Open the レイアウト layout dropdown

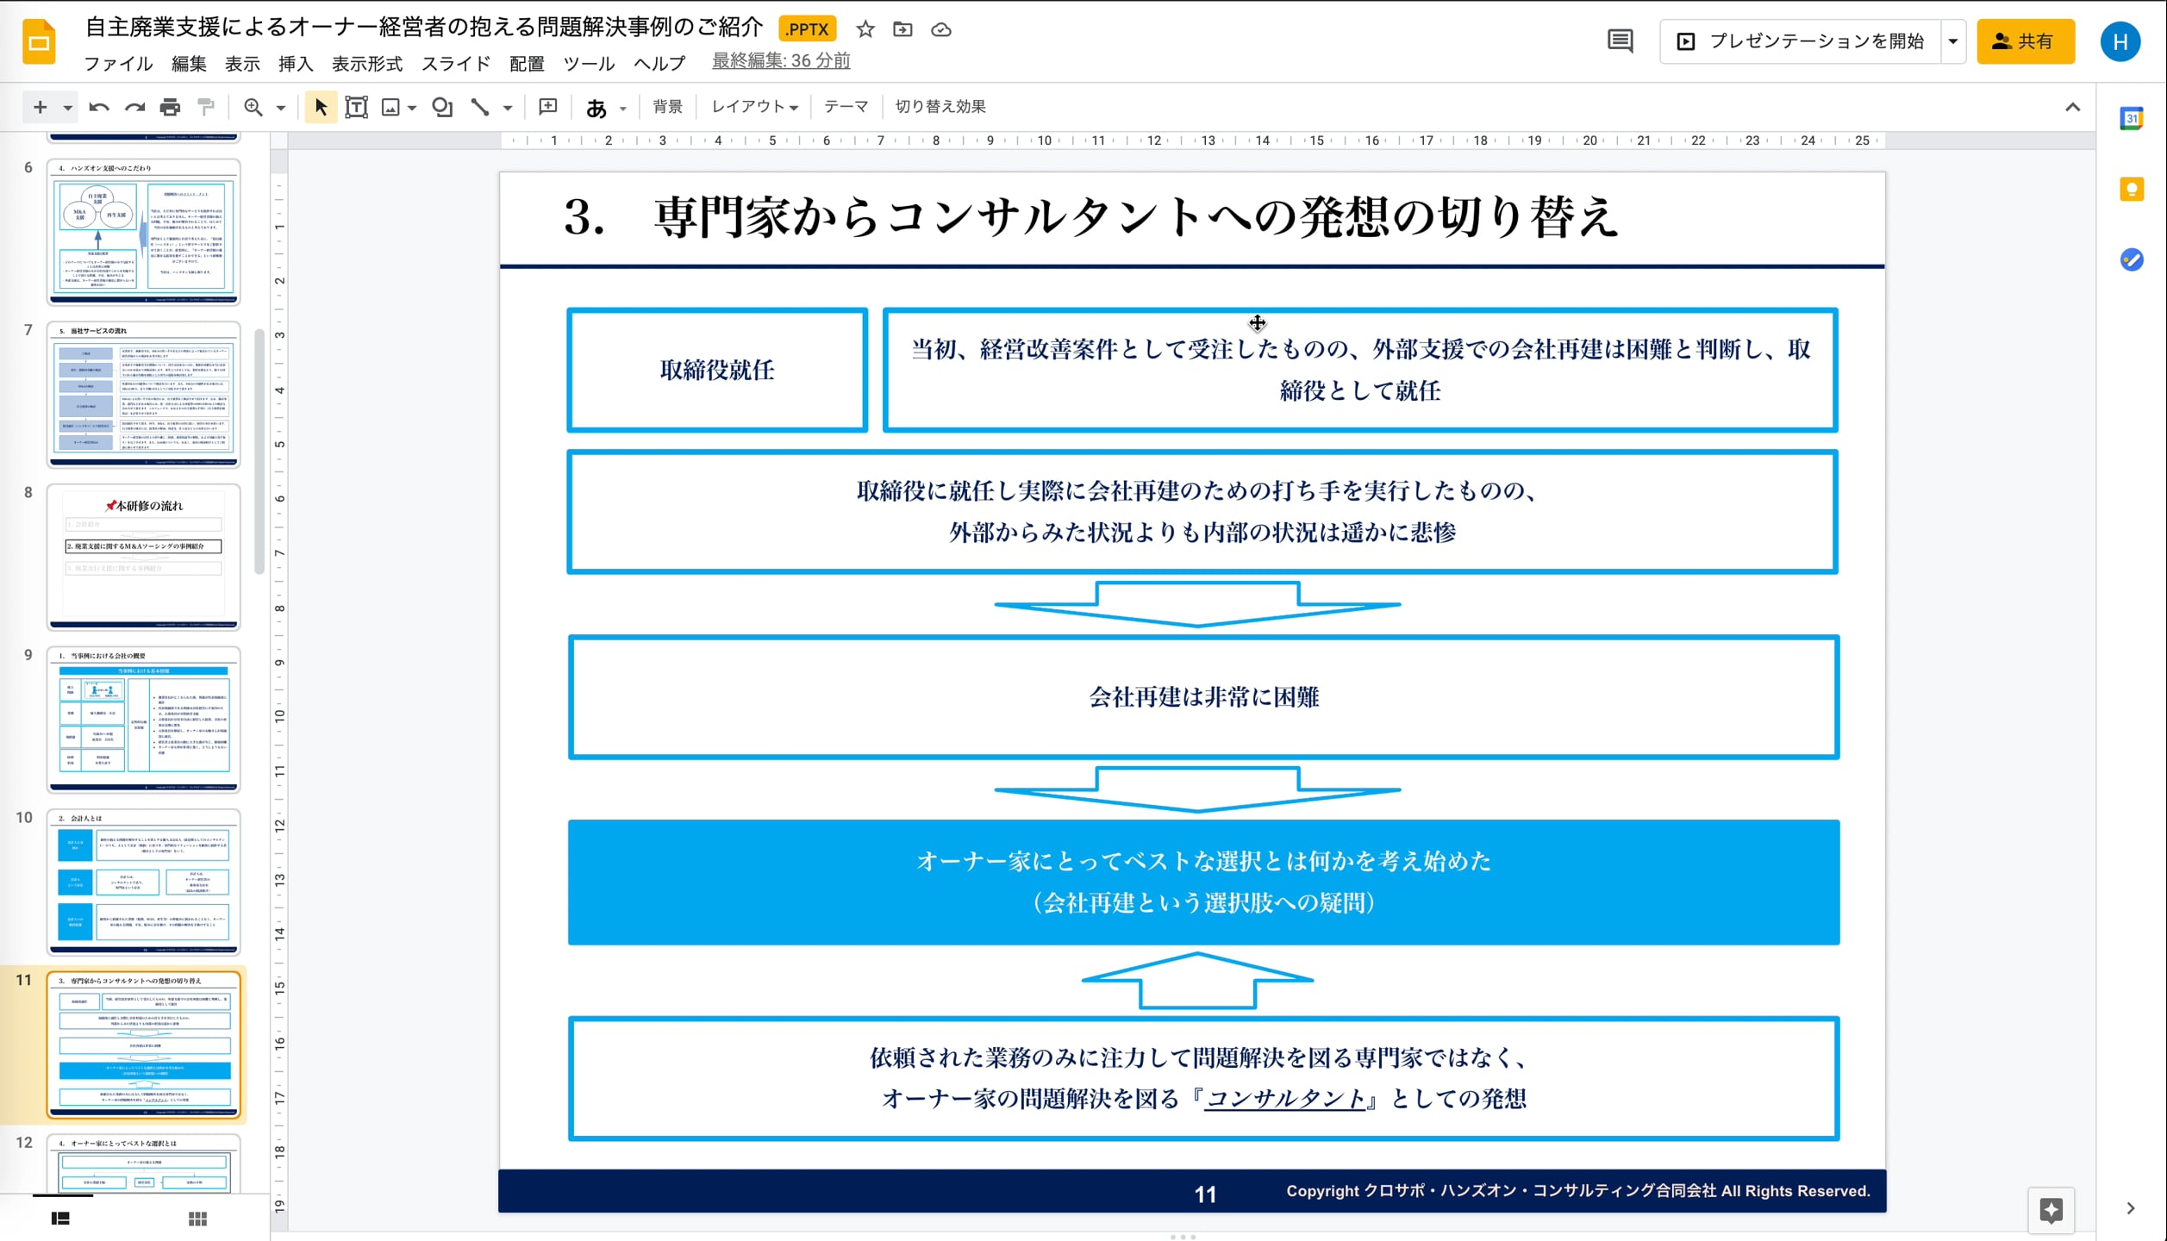pos(753,106)
